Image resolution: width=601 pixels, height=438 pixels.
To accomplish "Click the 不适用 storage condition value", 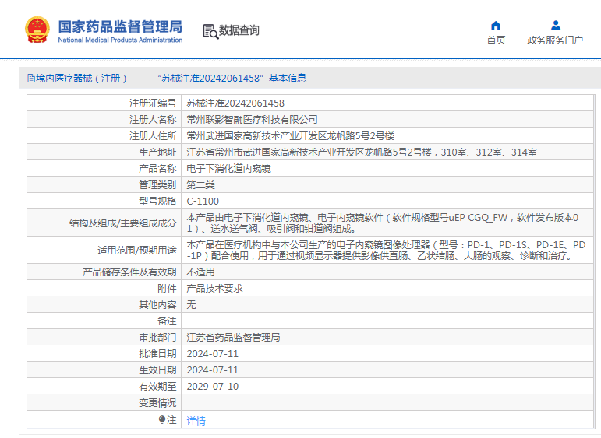I will (200, 272).
